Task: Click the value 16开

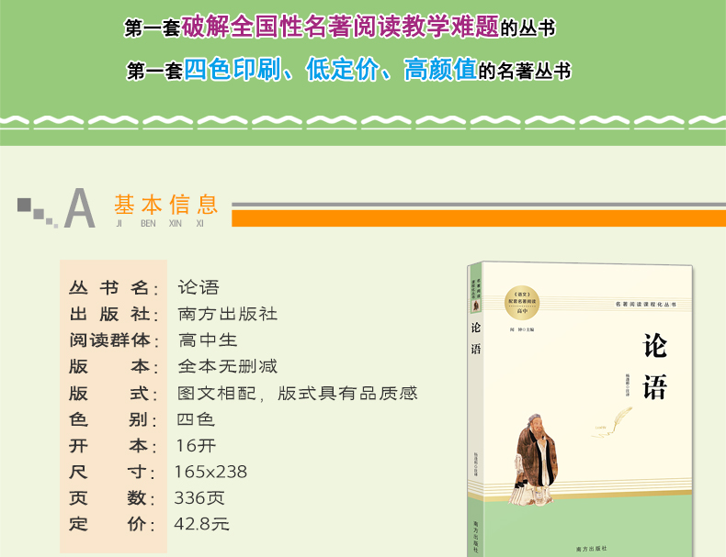Action: (x=196, y=446)
